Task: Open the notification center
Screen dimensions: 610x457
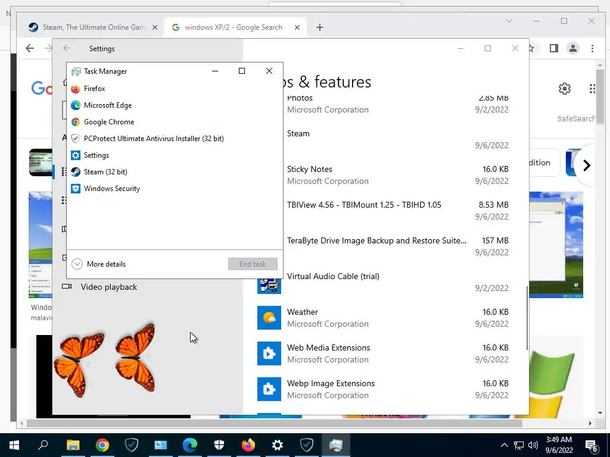Action: point(592,445)
